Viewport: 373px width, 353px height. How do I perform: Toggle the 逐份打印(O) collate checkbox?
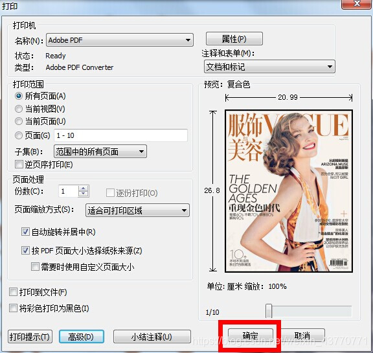tap(110, 192)
